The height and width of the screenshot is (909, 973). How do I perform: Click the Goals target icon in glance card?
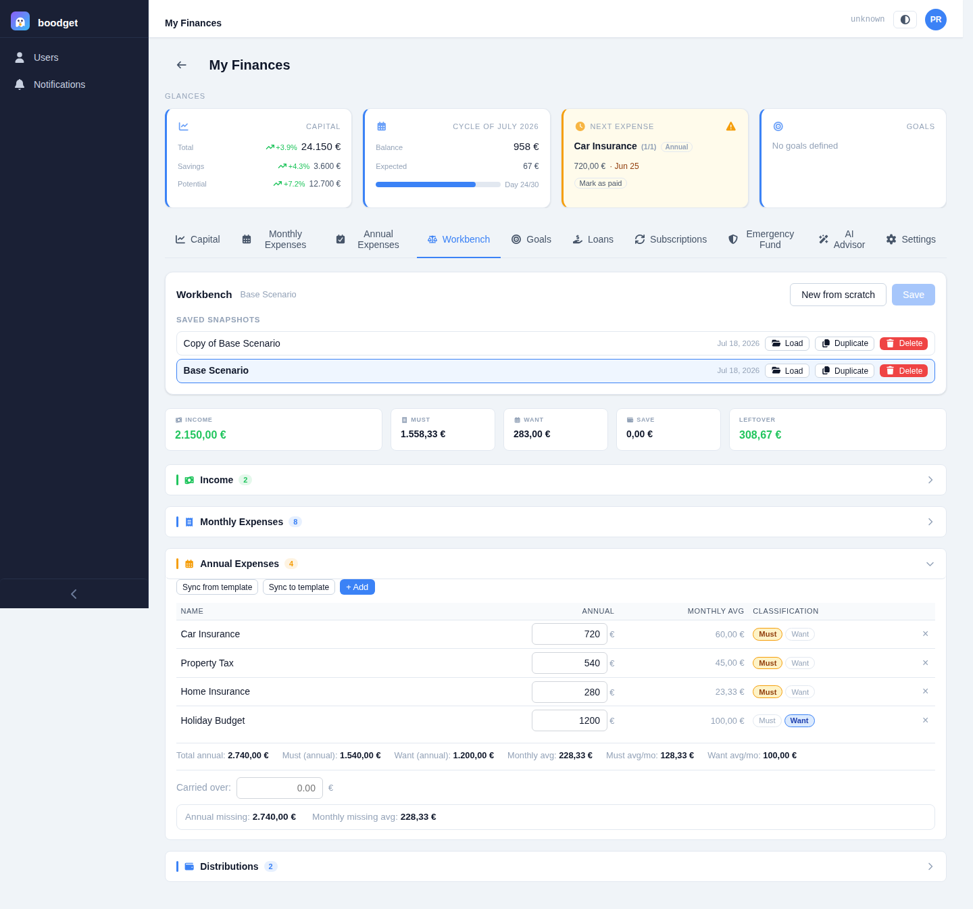pos(778,126)
